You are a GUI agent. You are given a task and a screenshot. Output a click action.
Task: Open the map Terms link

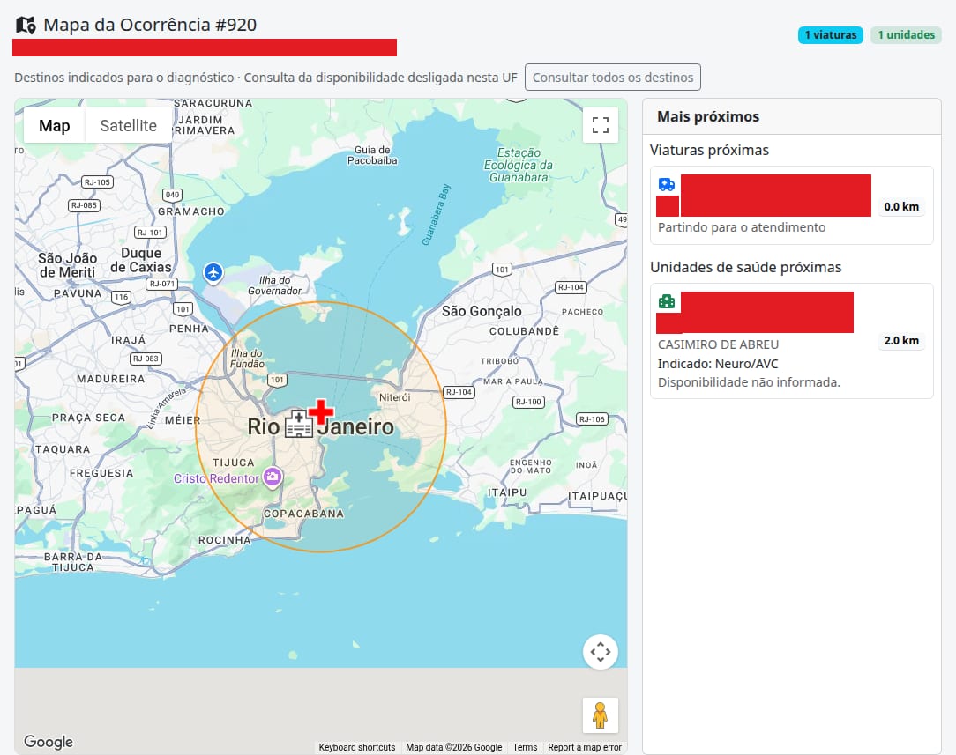(x=525, y=747)
